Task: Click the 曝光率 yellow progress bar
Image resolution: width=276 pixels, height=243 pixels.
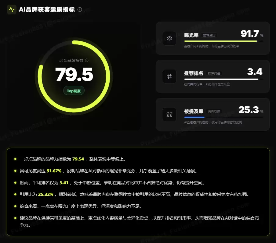Action: [220, 41]
